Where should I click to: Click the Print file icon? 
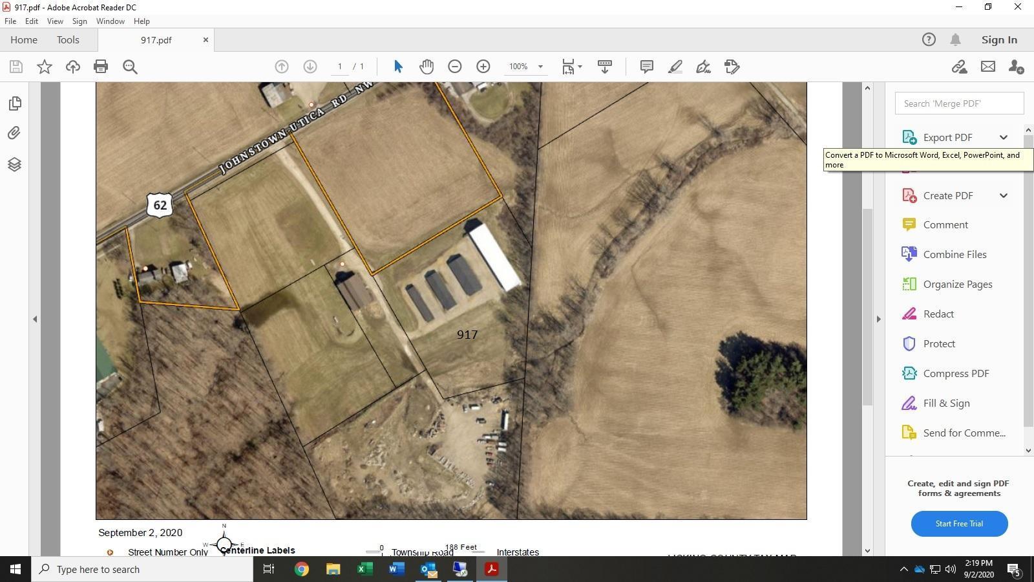coord(101,67)
